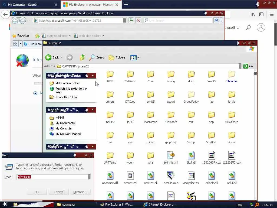Click Publish this folder to the Web
This screenshot has height=208, width=277.
point(71,90)
